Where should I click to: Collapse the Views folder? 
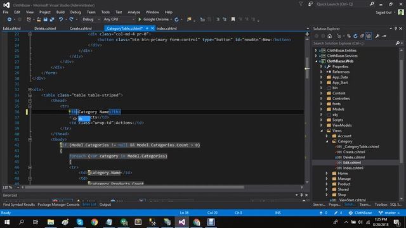(322, 130)
